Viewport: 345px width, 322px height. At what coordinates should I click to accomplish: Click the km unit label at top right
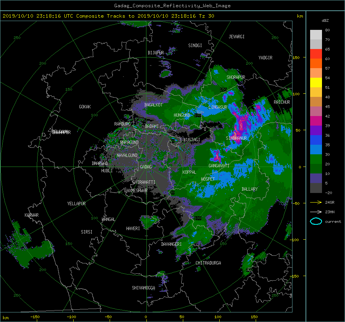[x=300, y=16]
